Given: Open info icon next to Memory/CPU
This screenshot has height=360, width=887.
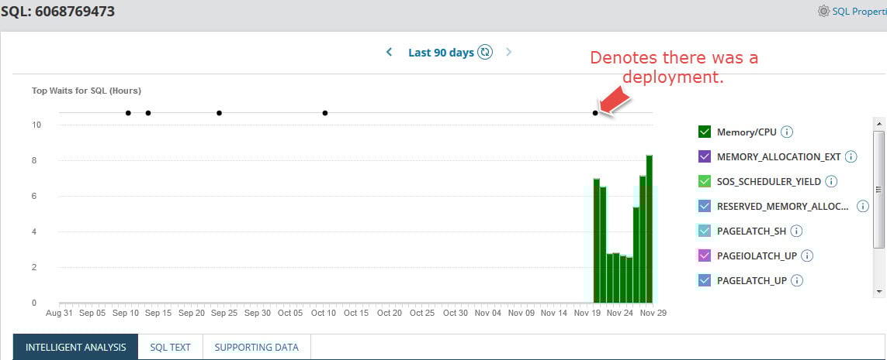Looking at the screenshot, I should (x=787, y=132).
